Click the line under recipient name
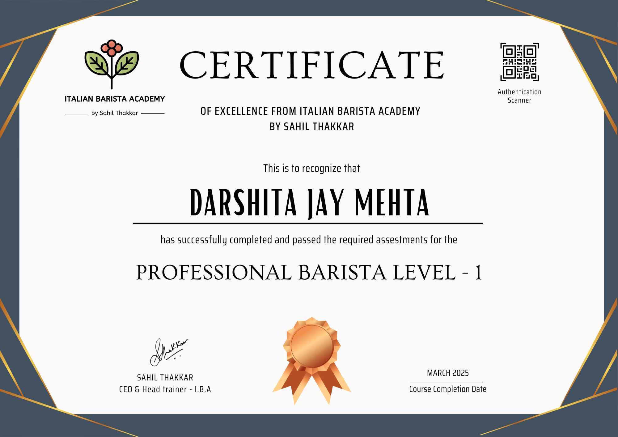Screen dimensions: 618x437 (x=308, y=223)
